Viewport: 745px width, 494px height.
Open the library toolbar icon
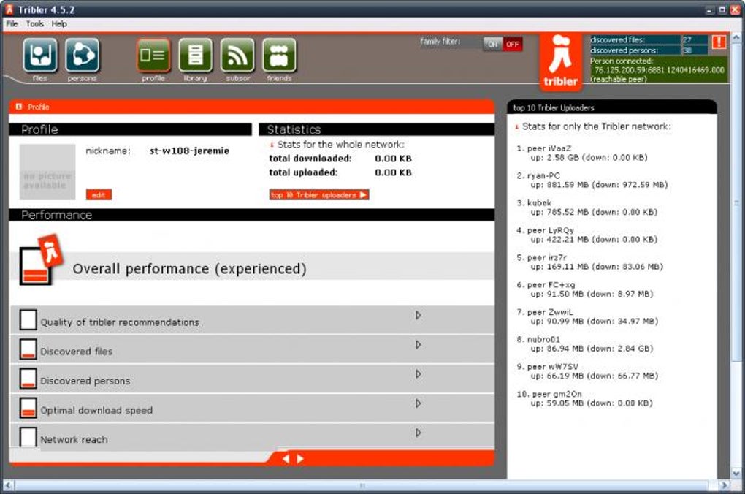[x=195, y=55]
